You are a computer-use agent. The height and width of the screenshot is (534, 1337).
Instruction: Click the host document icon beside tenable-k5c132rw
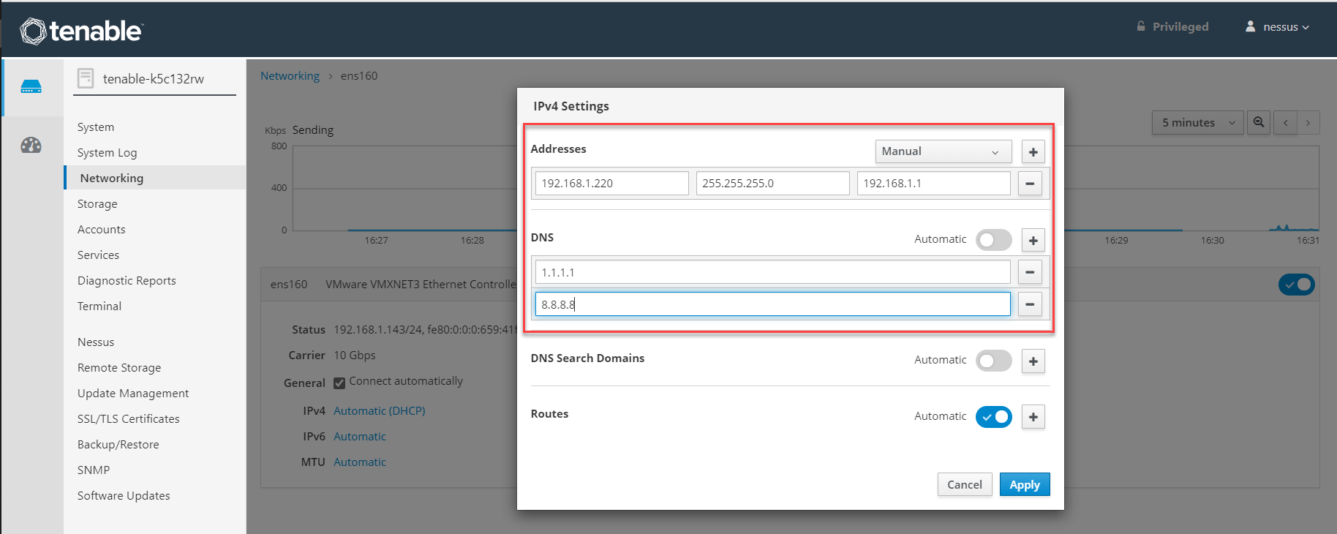pos(86,78)
